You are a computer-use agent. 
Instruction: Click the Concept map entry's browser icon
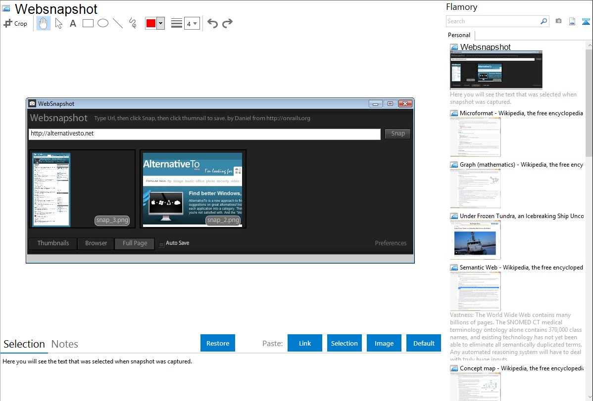coord(454,368)
